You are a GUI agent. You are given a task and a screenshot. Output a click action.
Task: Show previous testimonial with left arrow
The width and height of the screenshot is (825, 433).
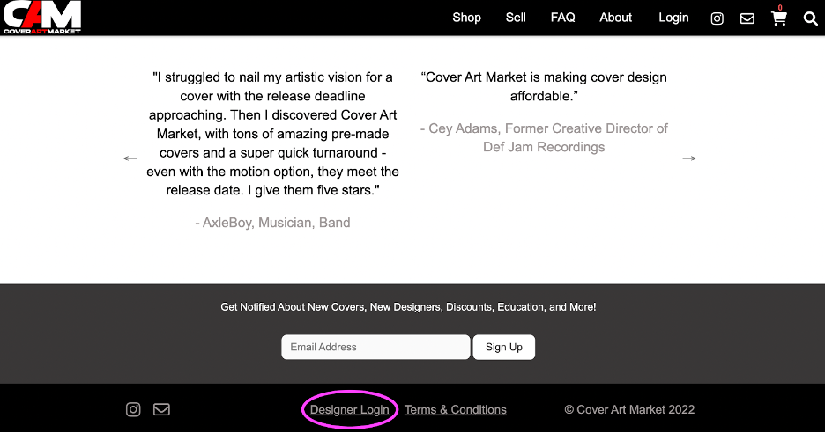(x=130, y=158)
